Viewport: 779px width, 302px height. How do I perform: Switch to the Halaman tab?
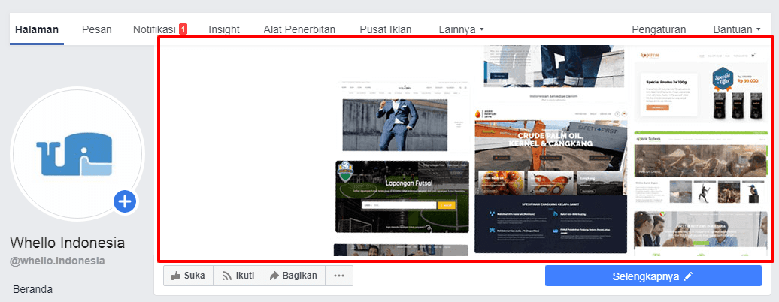tap(37, 30)
